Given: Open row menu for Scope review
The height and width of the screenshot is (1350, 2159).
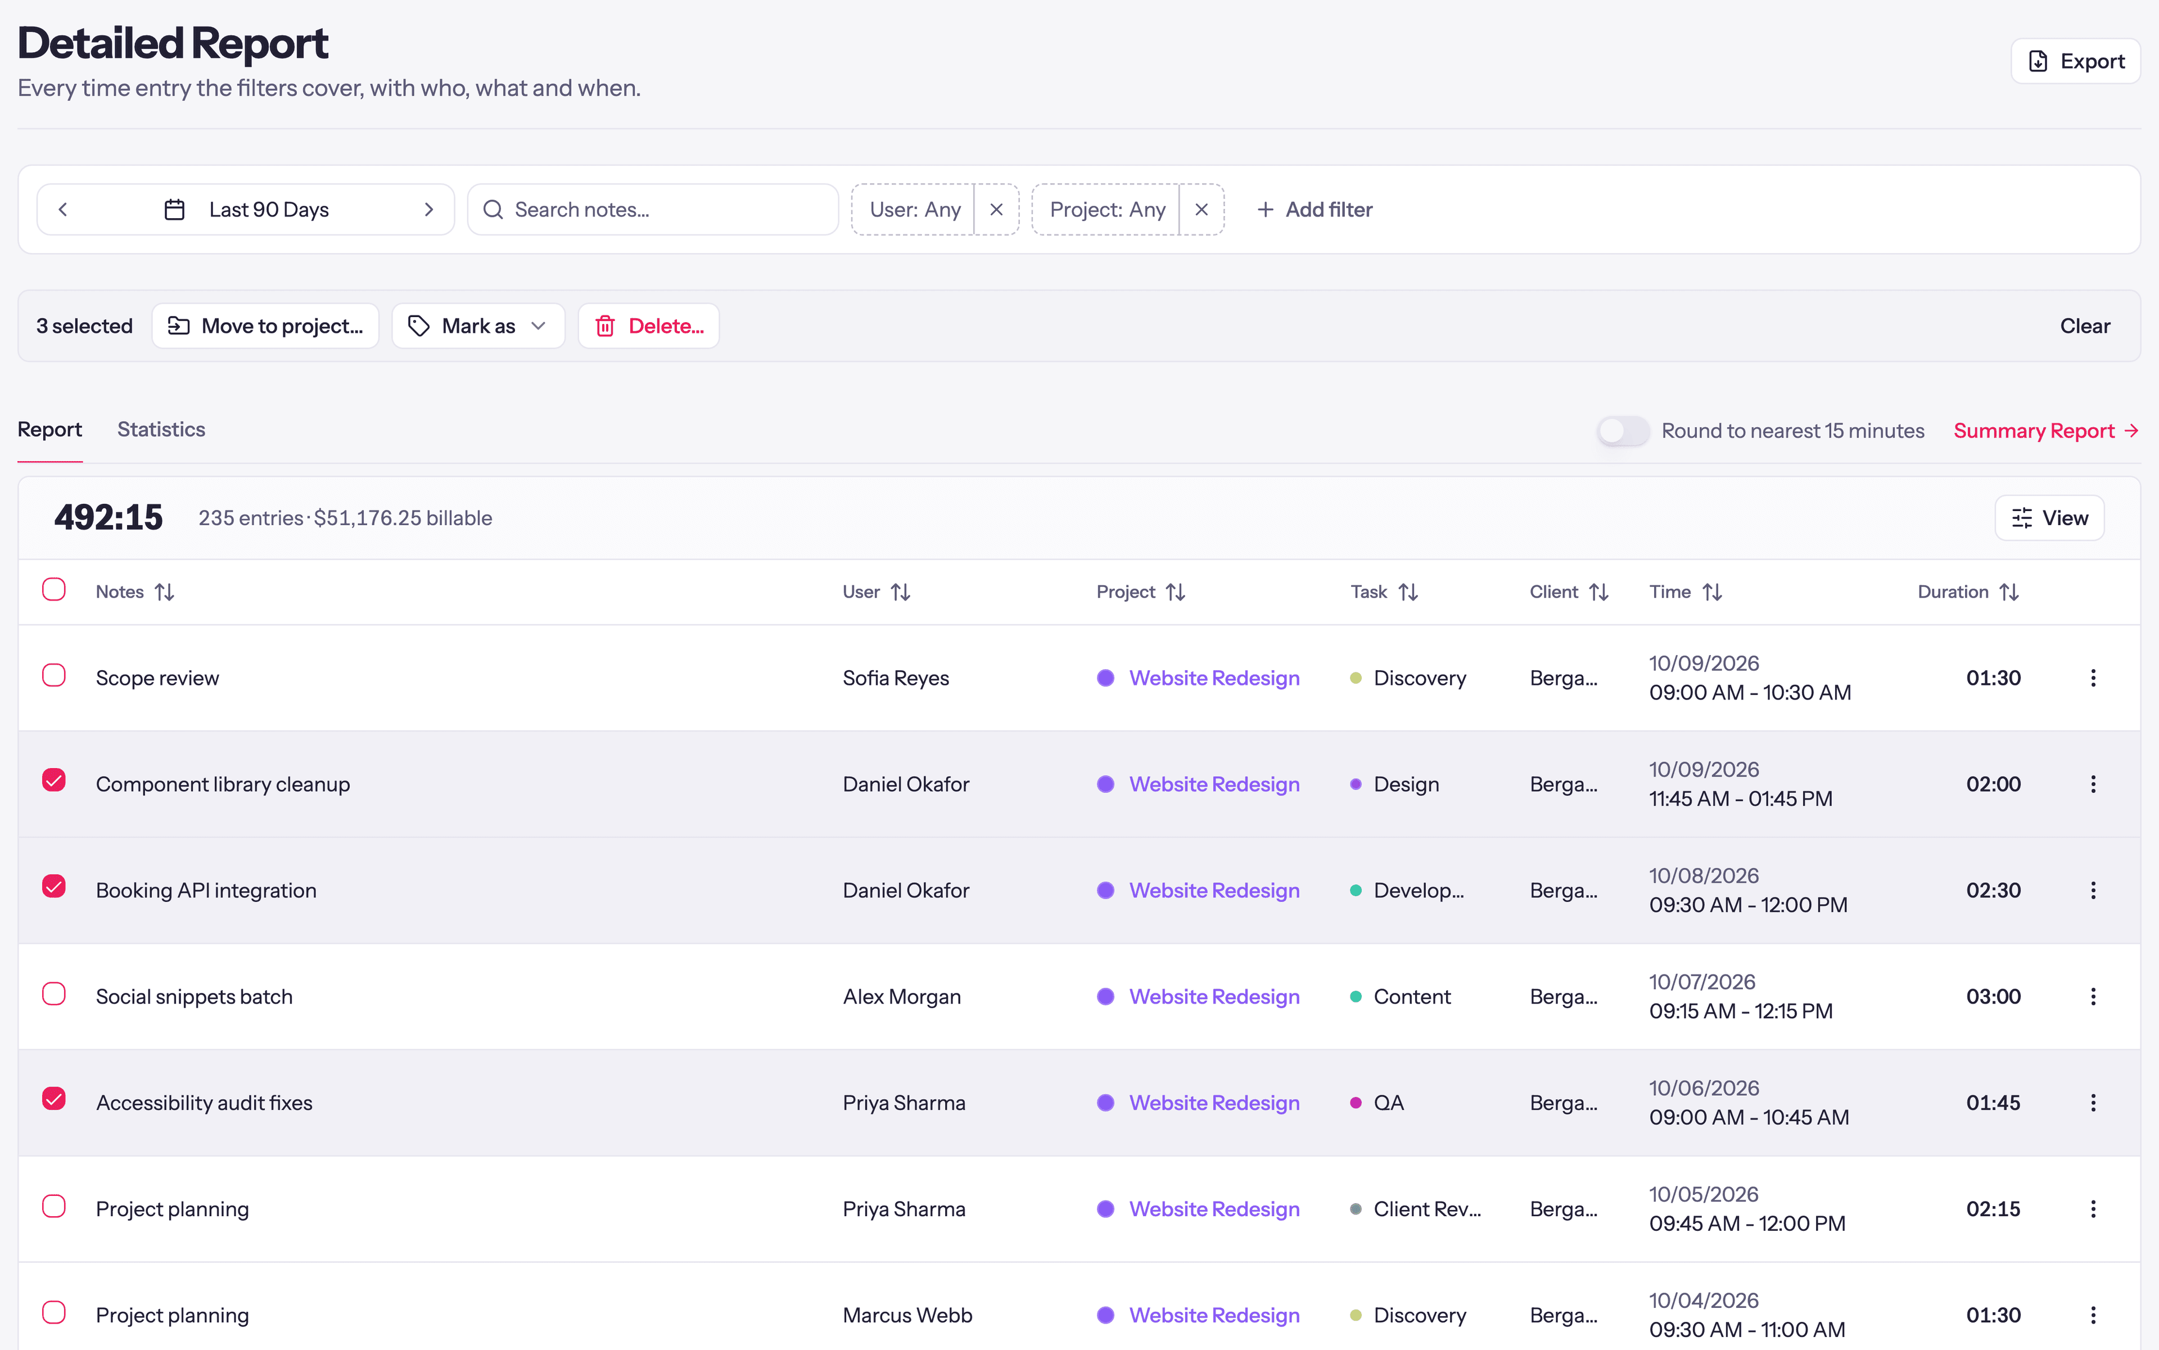Looking at the screenshot, I should click(2093, 678).
